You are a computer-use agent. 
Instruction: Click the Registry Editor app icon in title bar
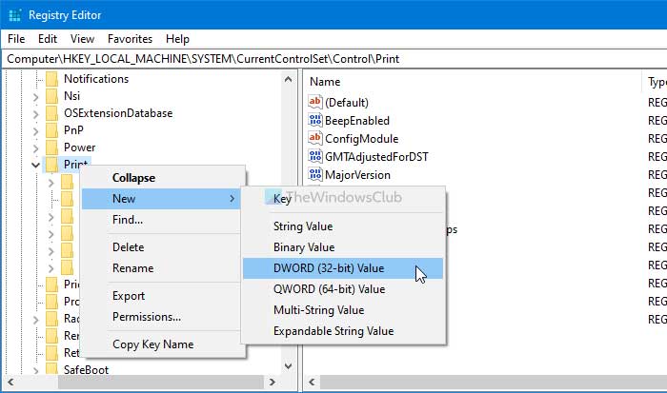(14, 15)
